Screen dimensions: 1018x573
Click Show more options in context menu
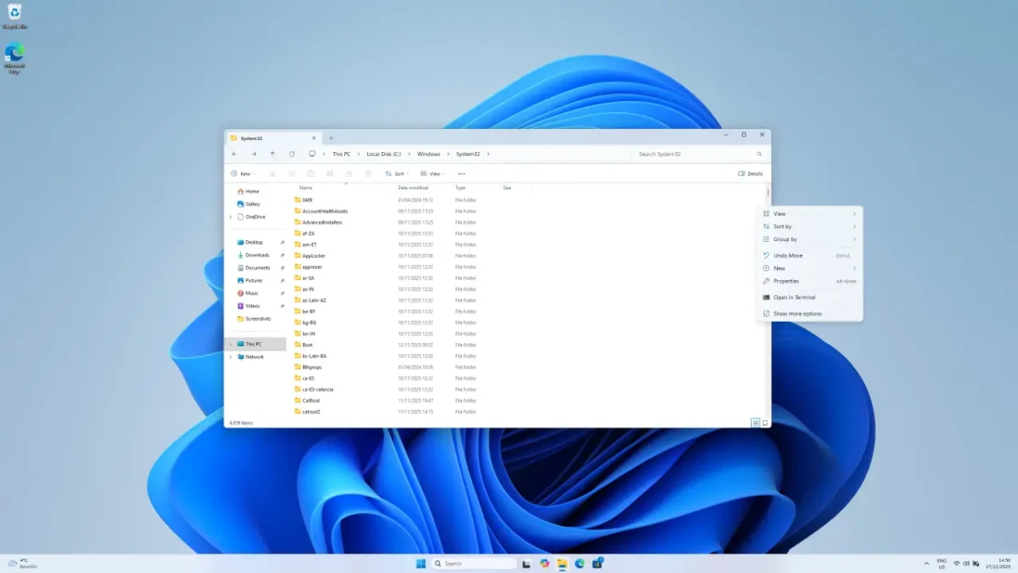click(797, 314)
